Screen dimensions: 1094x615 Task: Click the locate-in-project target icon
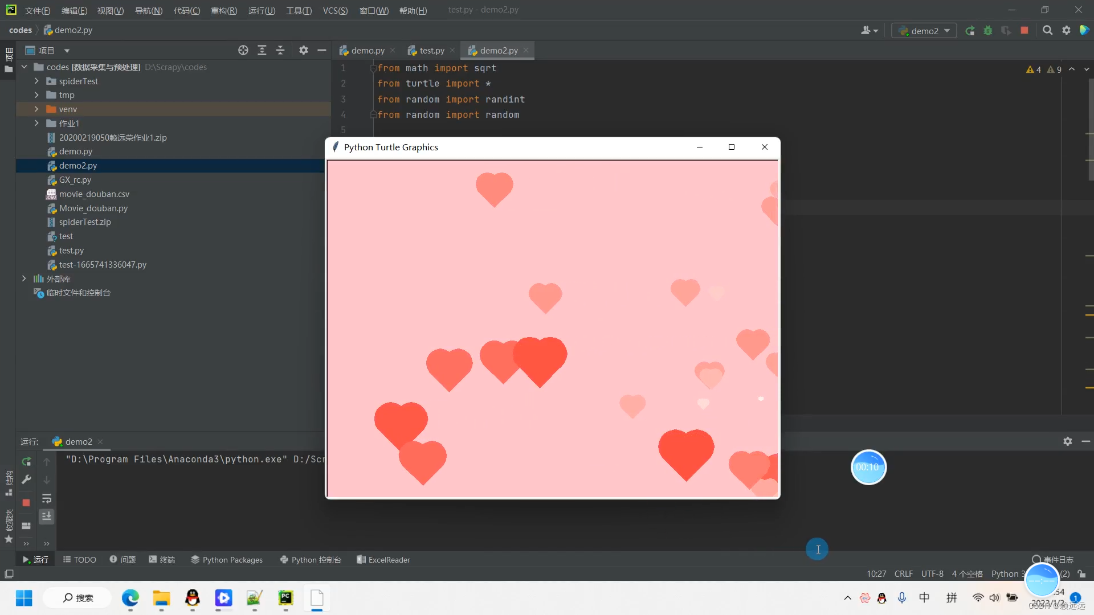243,51
